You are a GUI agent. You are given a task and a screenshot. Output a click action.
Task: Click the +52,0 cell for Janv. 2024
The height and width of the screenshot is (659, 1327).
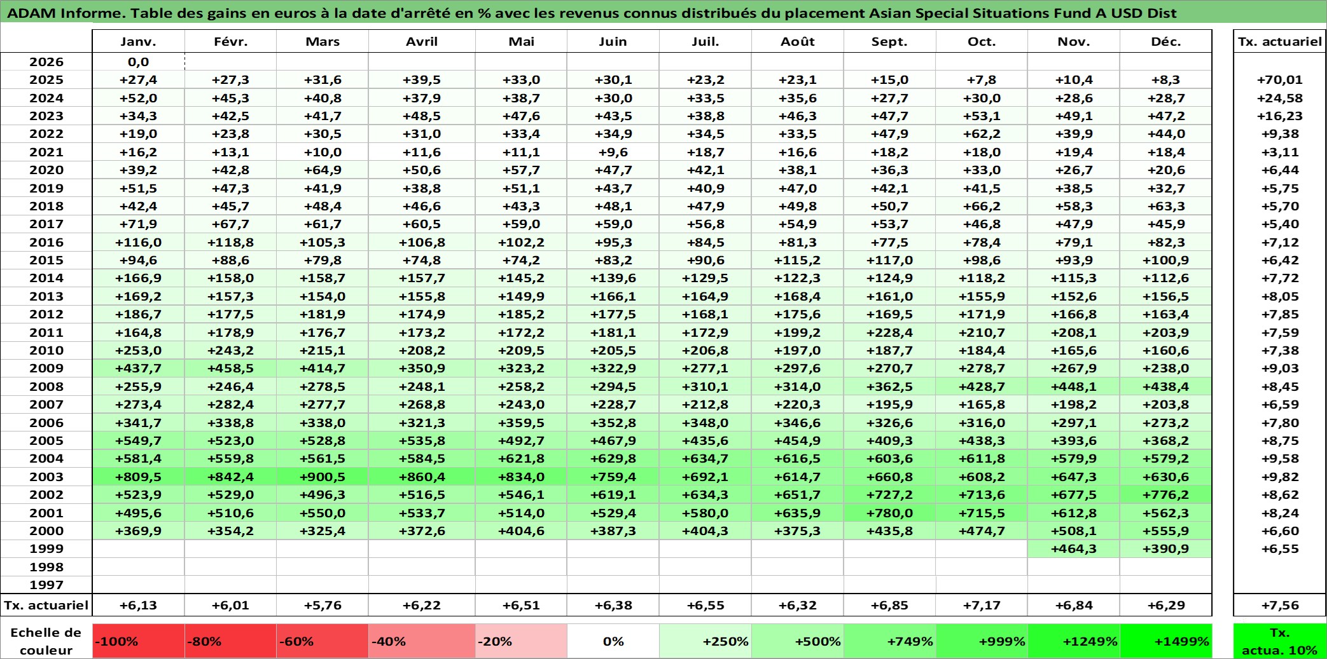139,98
